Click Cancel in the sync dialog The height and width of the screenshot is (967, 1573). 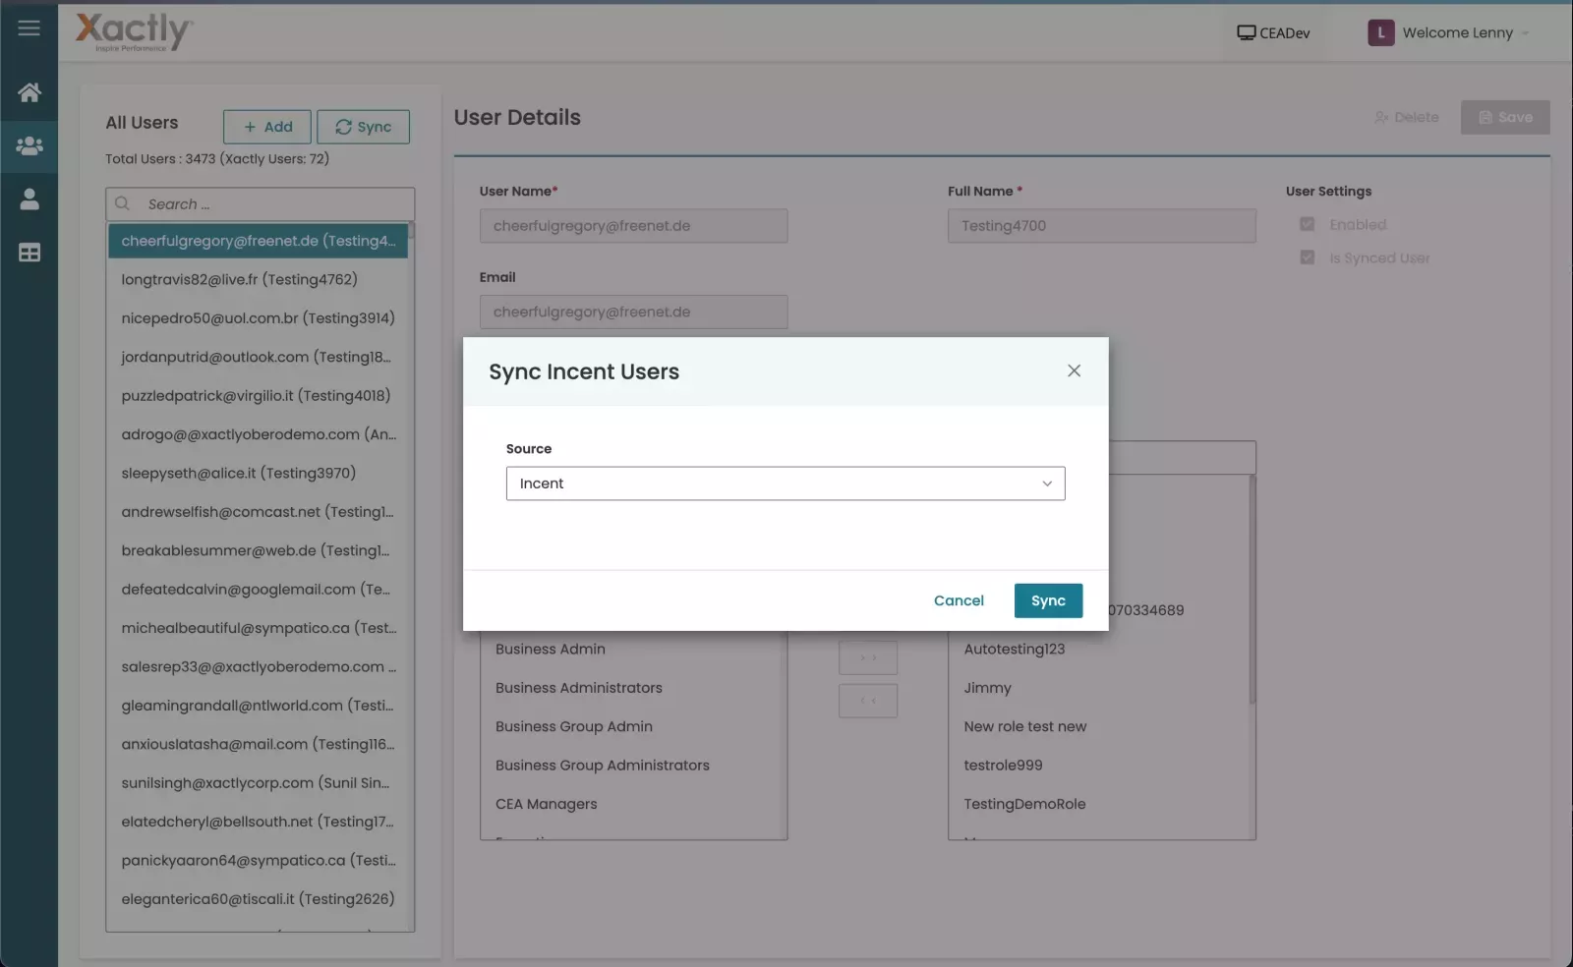click(x=959, y=600)
